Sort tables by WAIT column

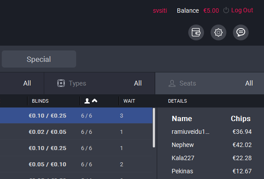pyautogui.click(x=129, y=101)
